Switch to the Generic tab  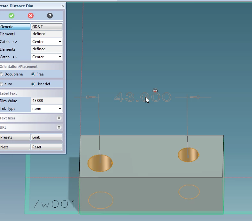click(15, 26)
